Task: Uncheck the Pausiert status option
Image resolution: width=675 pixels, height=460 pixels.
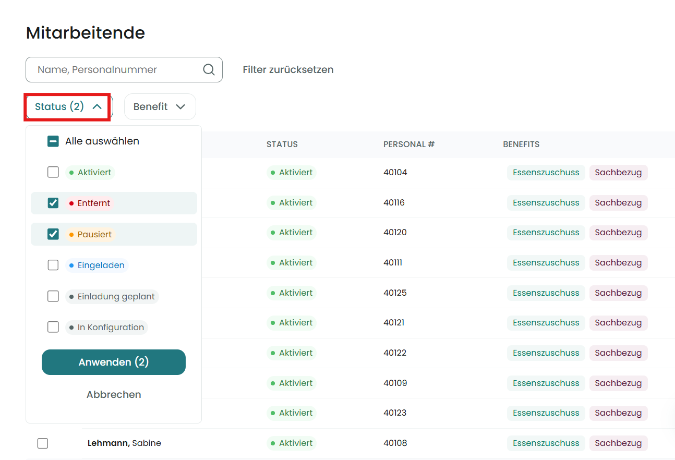Action: coord(53,234)
